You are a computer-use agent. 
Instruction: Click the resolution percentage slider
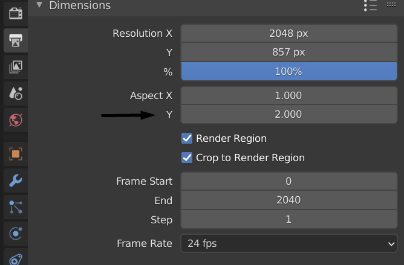click(x=289, y=71)
